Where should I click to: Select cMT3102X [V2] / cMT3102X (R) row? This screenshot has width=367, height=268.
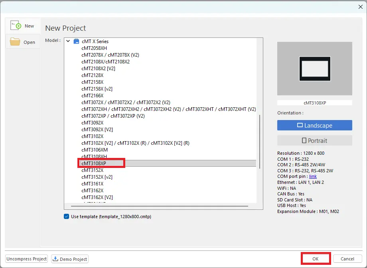click(x=135, y=143)
